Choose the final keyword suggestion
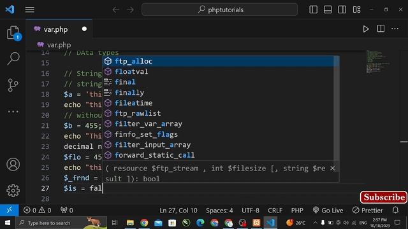408x229 pixels. 218,82
